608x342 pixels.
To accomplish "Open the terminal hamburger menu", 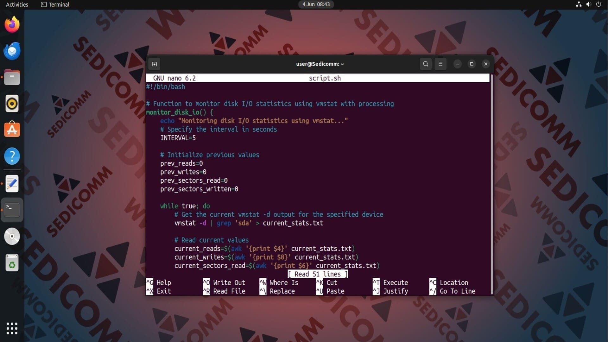I will [440, 64].
